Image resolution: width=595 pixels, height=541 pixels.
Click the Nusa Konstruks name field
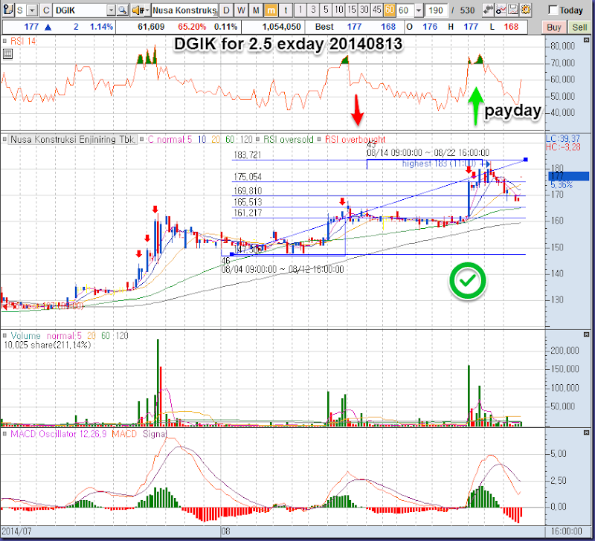[184, 10]
